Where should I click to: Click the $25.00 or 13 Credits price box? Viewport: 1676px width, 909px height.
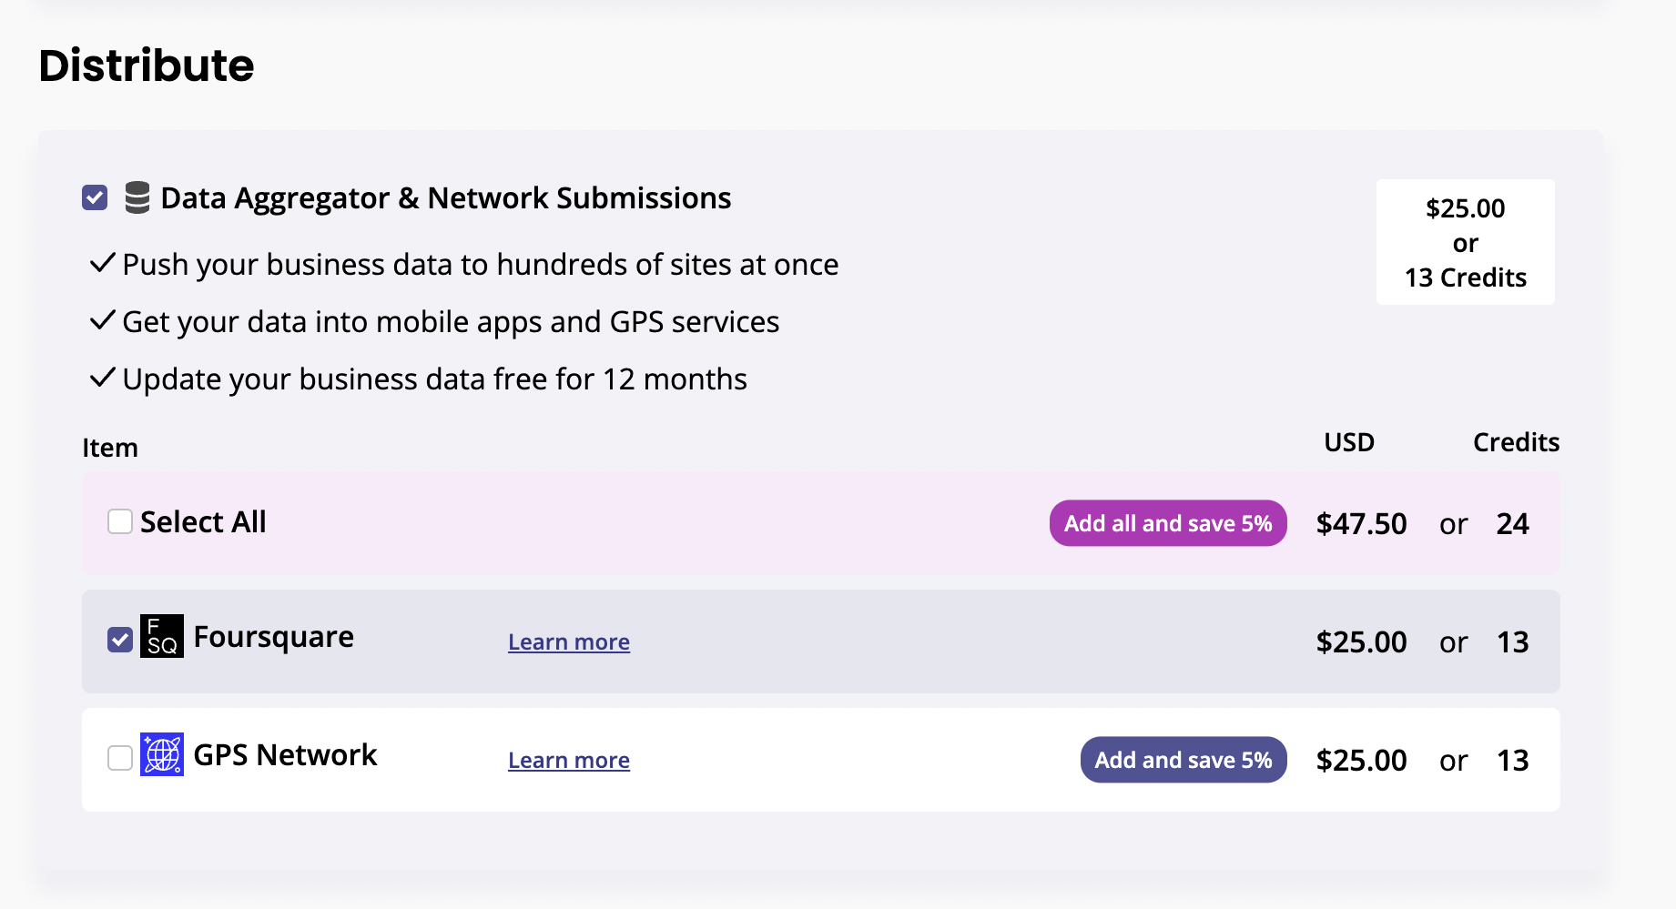(1465, 242)
